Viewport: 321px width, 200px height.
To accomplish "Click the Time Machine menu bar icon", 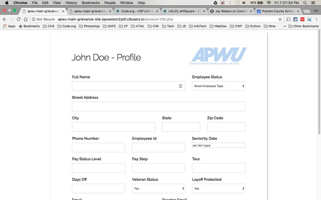I will (x=237, y=3).
